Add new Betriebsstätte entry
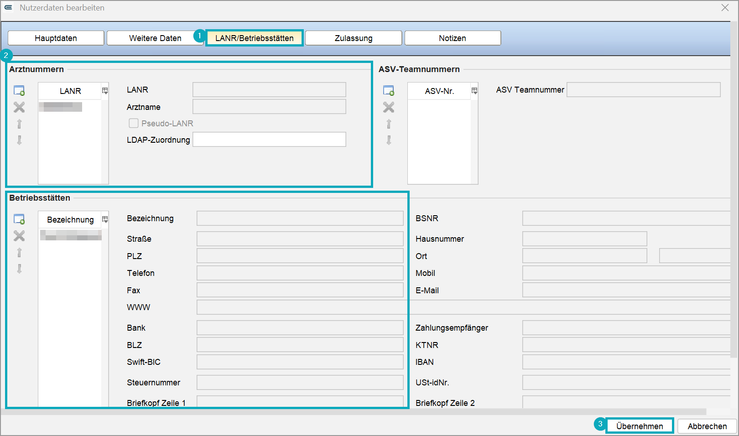This screenshot has width=739, height=436. click(19, 219)
